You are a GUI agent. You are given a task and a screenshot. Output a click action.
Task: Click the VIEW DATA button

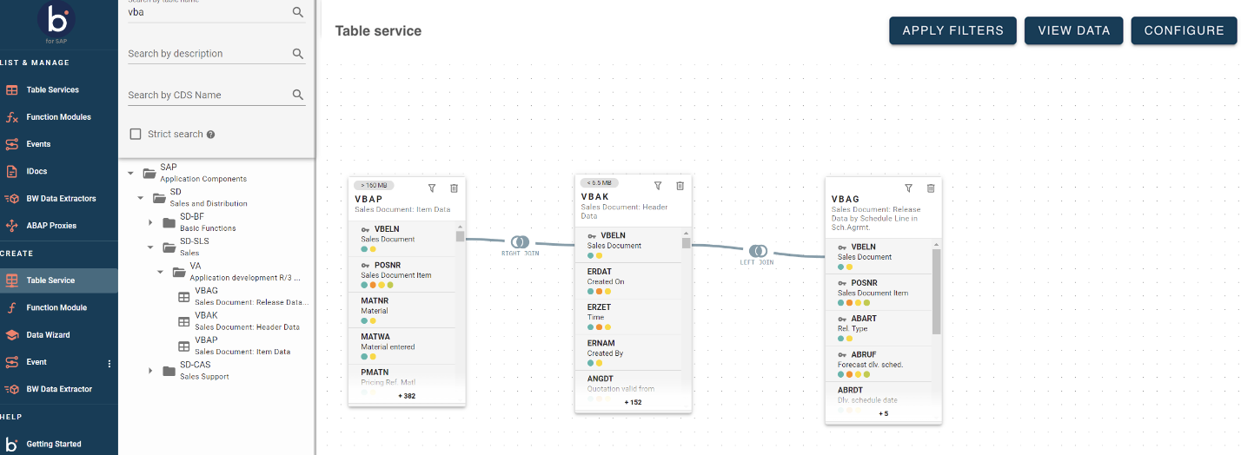tap(1073, 30)
